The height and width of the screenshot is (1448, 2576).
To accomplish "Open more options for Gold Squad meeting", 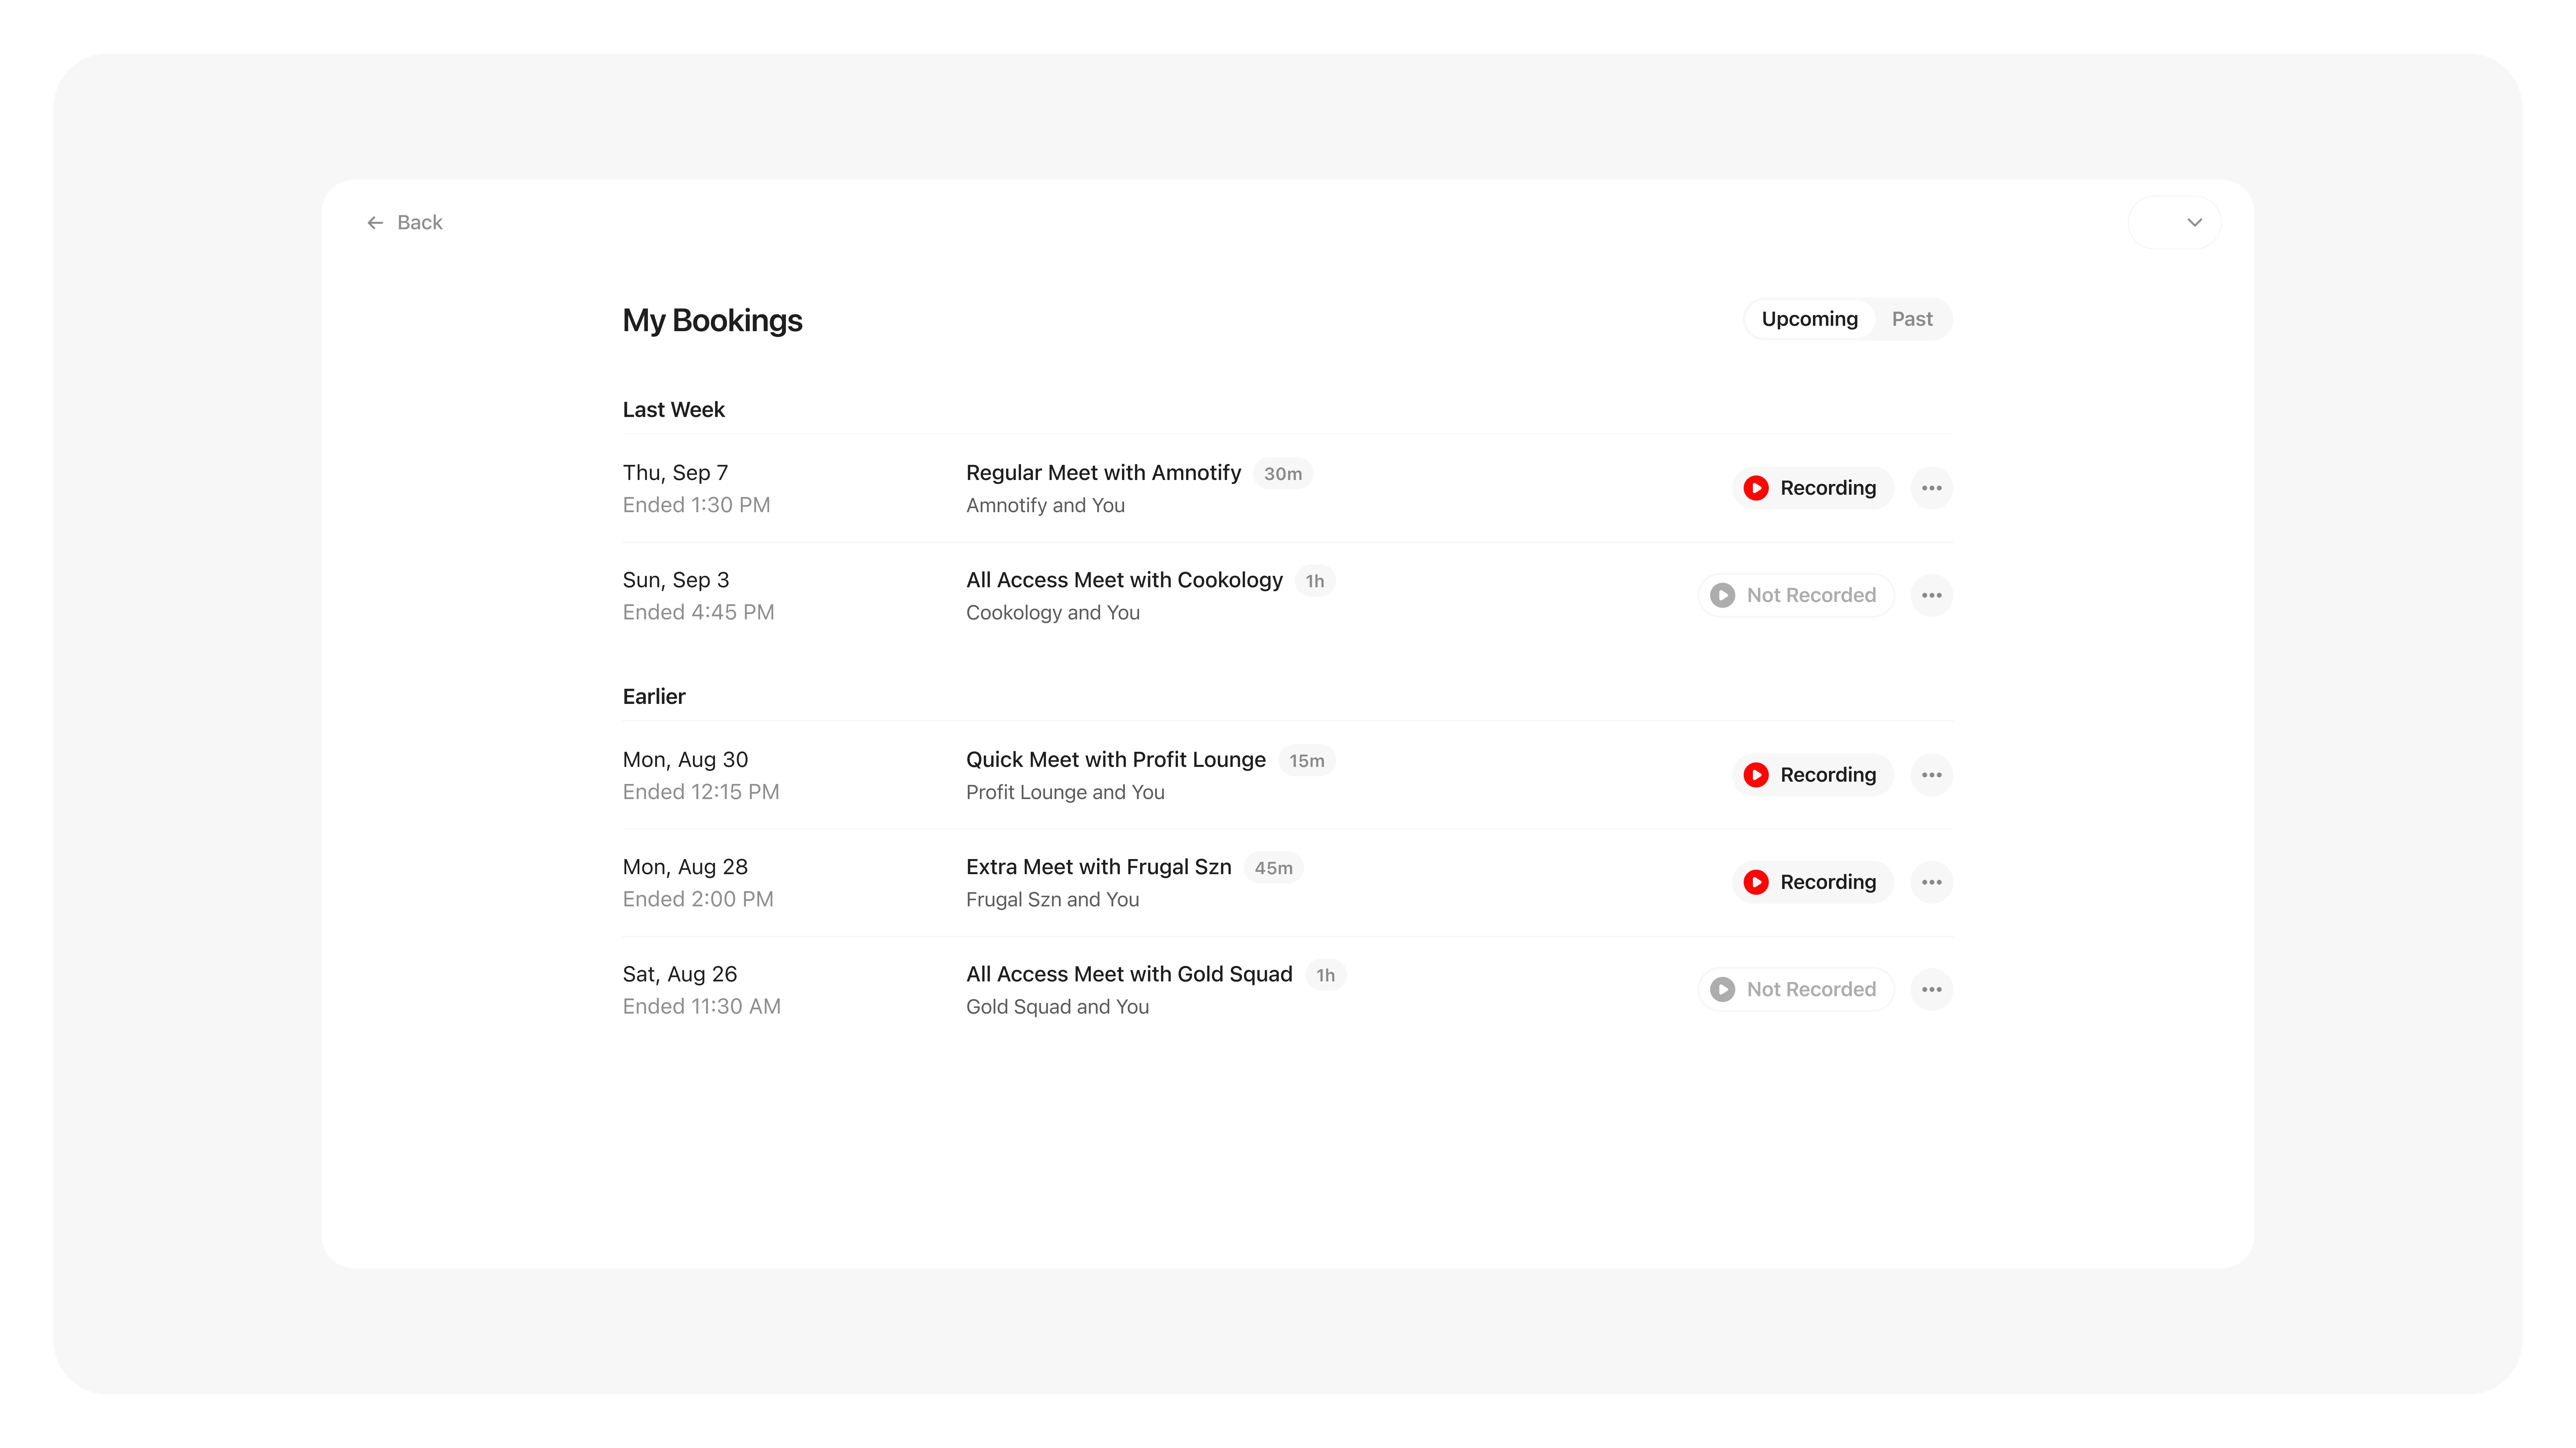I will (x=1931, y=989).
